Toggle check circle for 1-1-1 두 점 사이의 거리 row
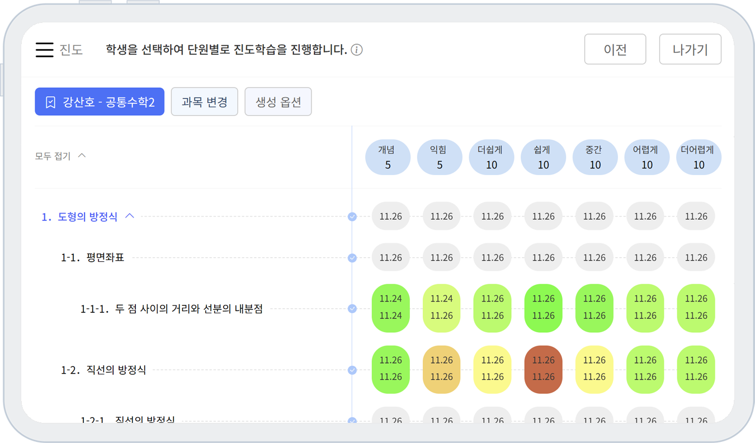Image resolution: width=755 pixels, height=443 pixels. click(352, 308)
